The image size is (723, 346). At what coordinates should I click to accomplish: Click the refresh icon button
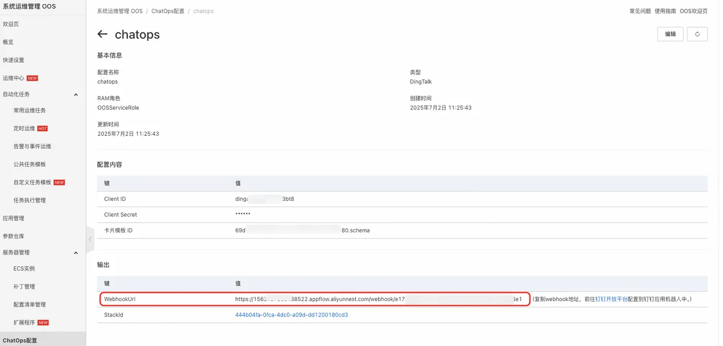click(x=697, y=34)
